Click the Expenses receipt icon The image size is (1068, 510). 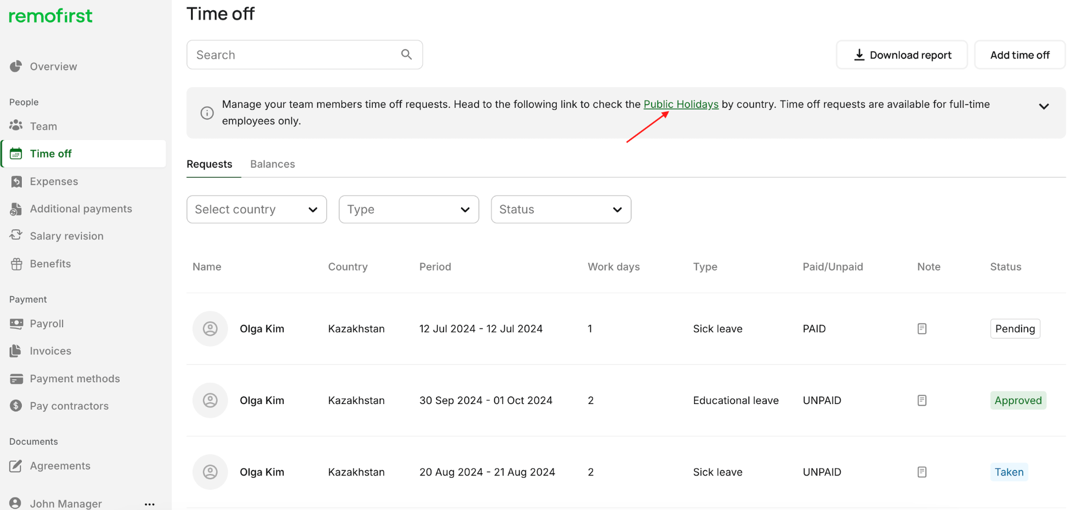pos(16,181)
